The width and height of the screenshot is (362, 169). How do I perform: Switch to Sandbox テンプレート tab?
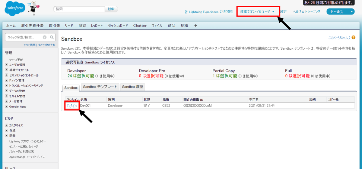pos(100,87)
